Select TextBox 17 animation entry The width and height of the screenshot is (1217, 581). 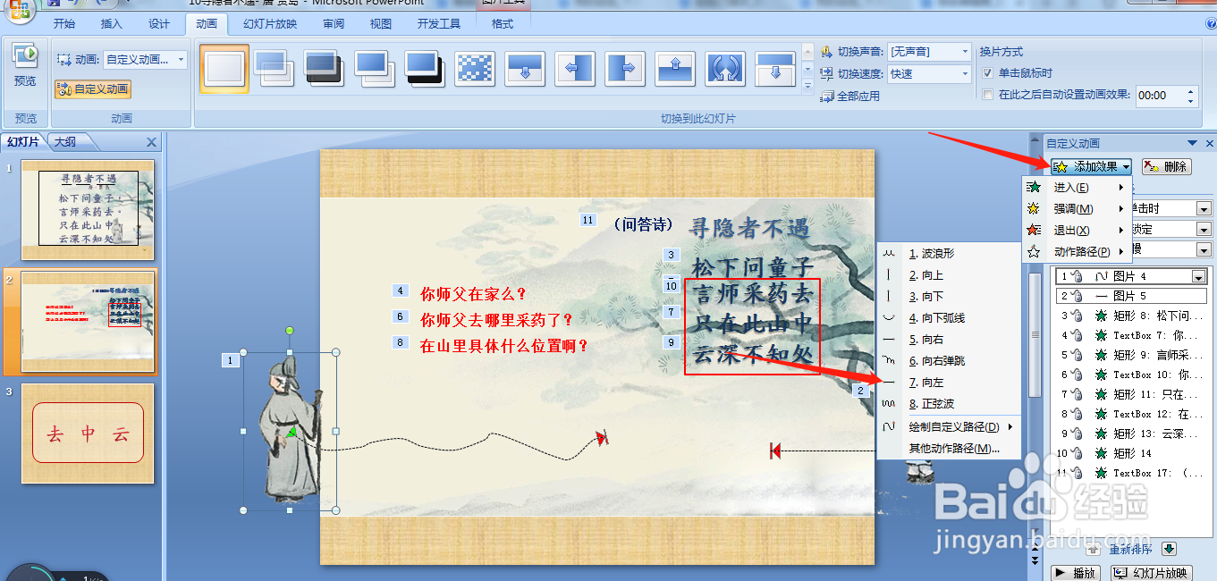click(x=1131, y=473)
